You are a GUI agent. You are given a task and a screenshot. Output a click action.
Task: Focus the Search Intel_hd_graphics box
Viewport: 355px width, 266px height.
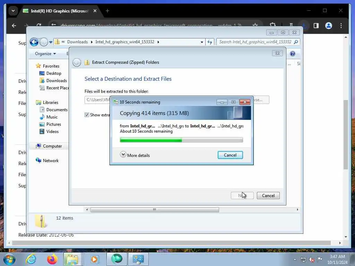coord(258,42)
